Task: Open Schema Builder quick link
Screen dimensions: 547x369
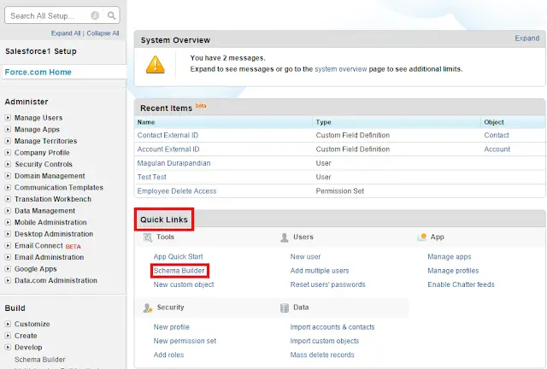Action: (x=179, y=271)
